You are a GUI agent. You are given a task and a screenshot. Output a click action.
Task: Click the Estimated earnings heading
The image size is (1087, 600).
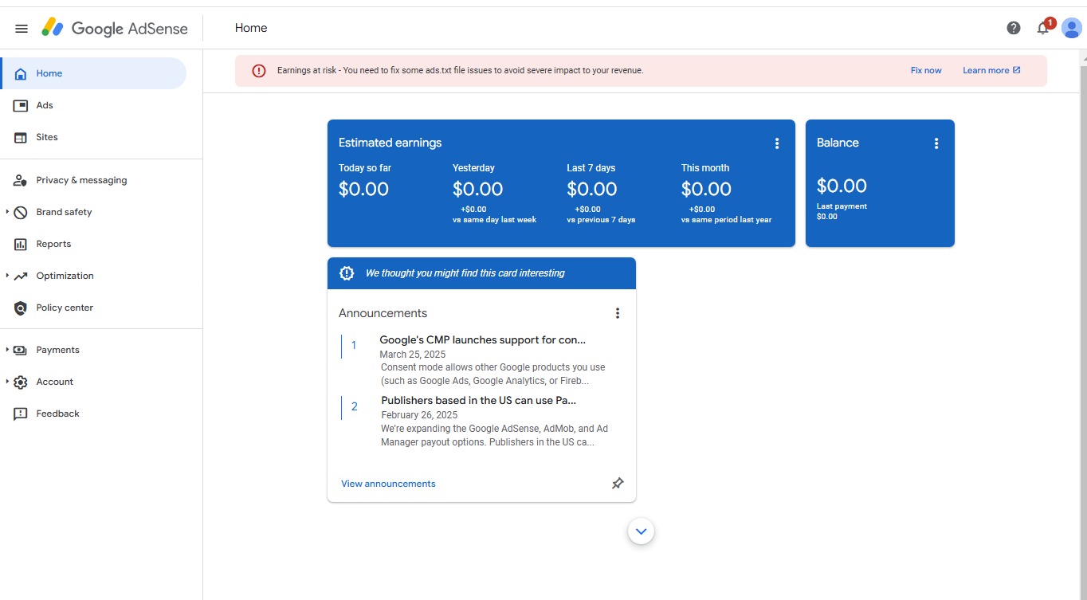[x=390, y=143]
